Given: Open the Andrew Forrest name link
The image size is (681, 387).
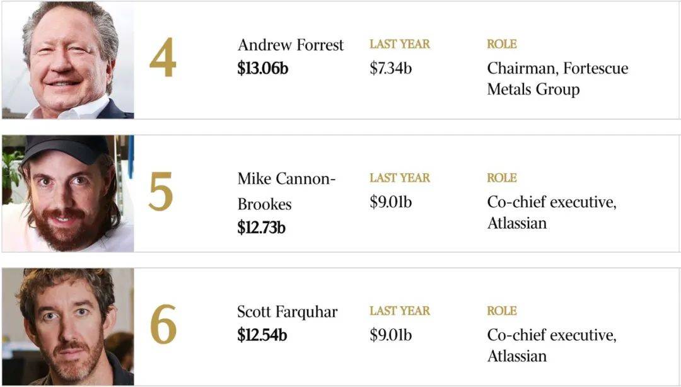Looking at the screenshot, I should (x=291, y=45).
